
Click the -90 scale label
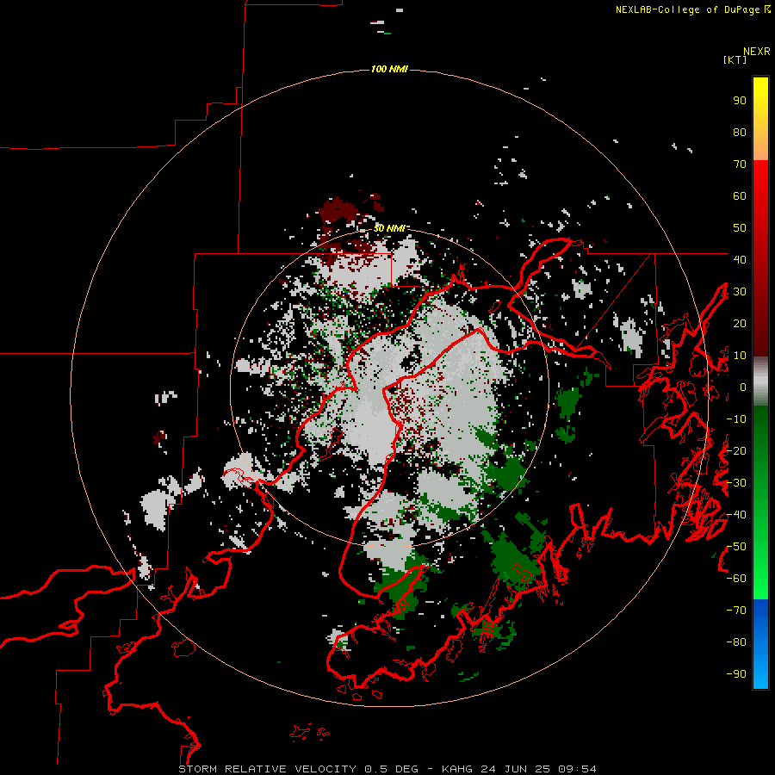(x=736, y=674)
